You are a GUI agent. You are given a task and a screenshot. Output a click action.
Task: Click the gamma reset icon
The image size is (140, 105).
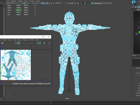(x=85, y=3)
